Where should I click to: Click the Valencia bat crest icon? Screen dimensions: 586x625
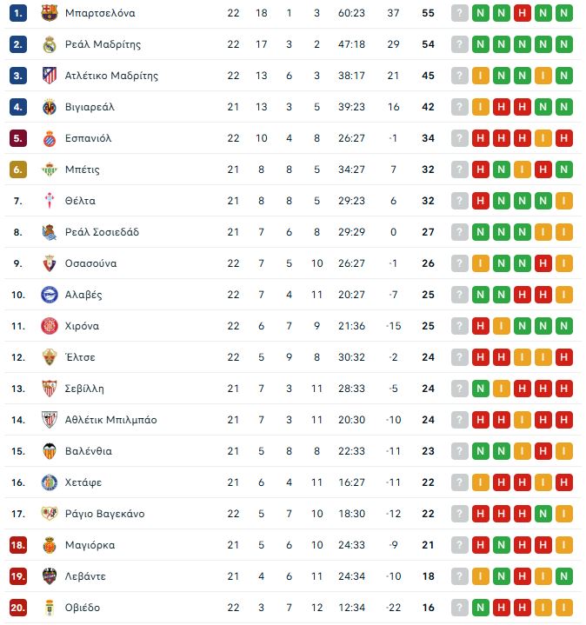(49, 451)
